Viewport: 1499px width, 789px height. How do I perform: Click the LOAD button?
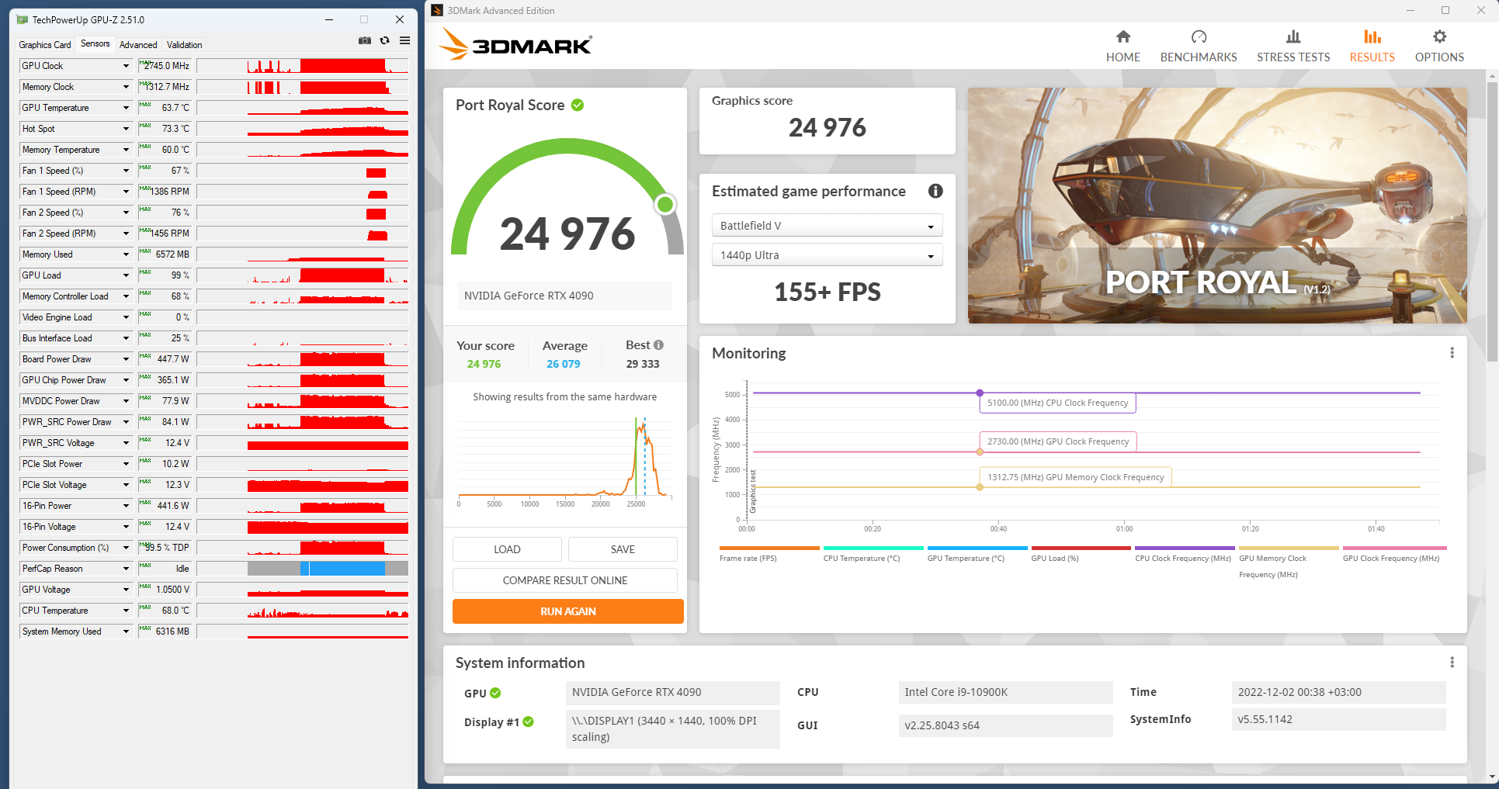tap(507, 549)
